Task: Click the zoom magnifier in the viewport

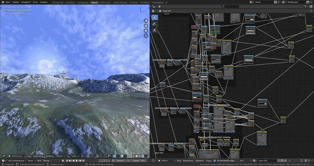Action: (x=146, y=21)
